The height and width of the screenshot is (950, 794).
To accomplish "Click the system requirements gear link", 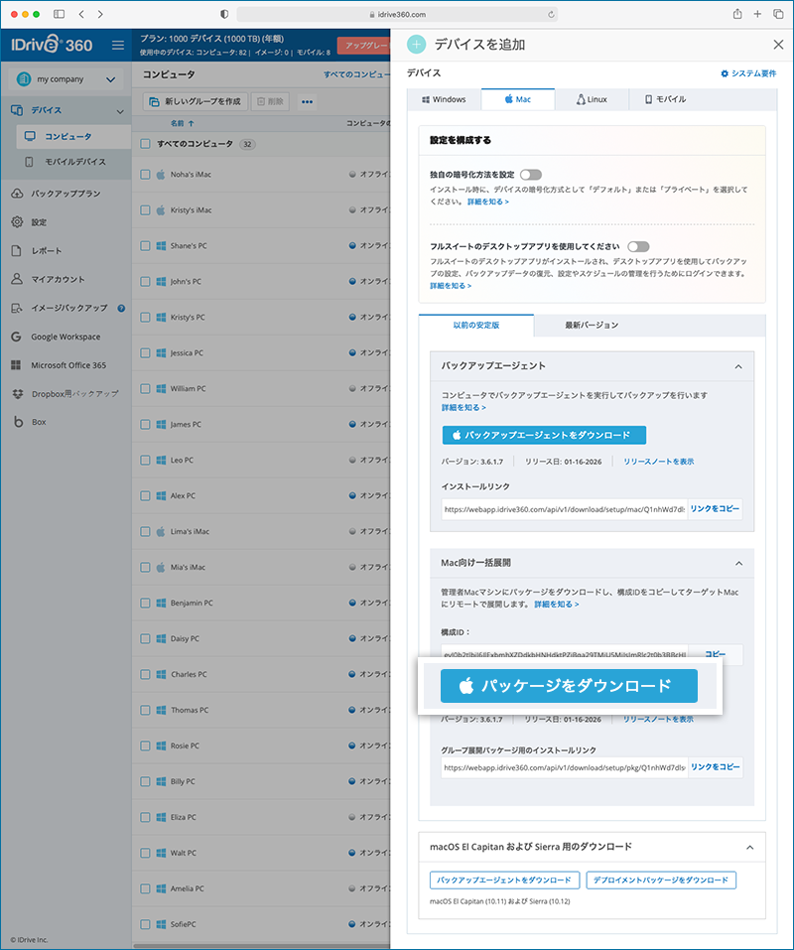I will pyautogui.click(x=751, y=73).
